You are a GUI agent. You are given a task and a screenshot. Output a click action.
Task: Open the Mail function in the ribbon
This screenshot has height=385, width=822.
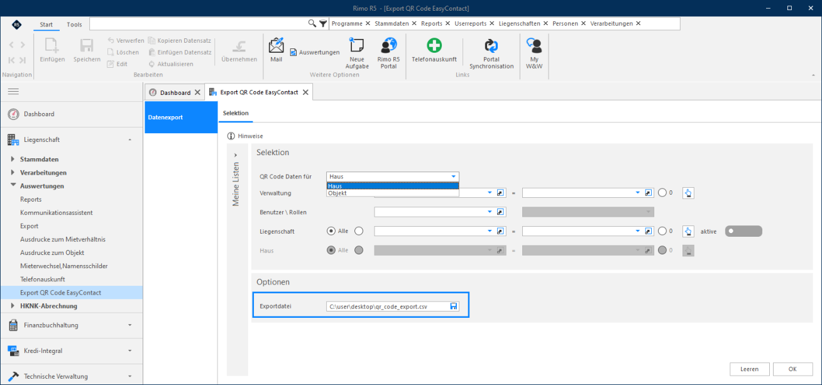point(277,49)
